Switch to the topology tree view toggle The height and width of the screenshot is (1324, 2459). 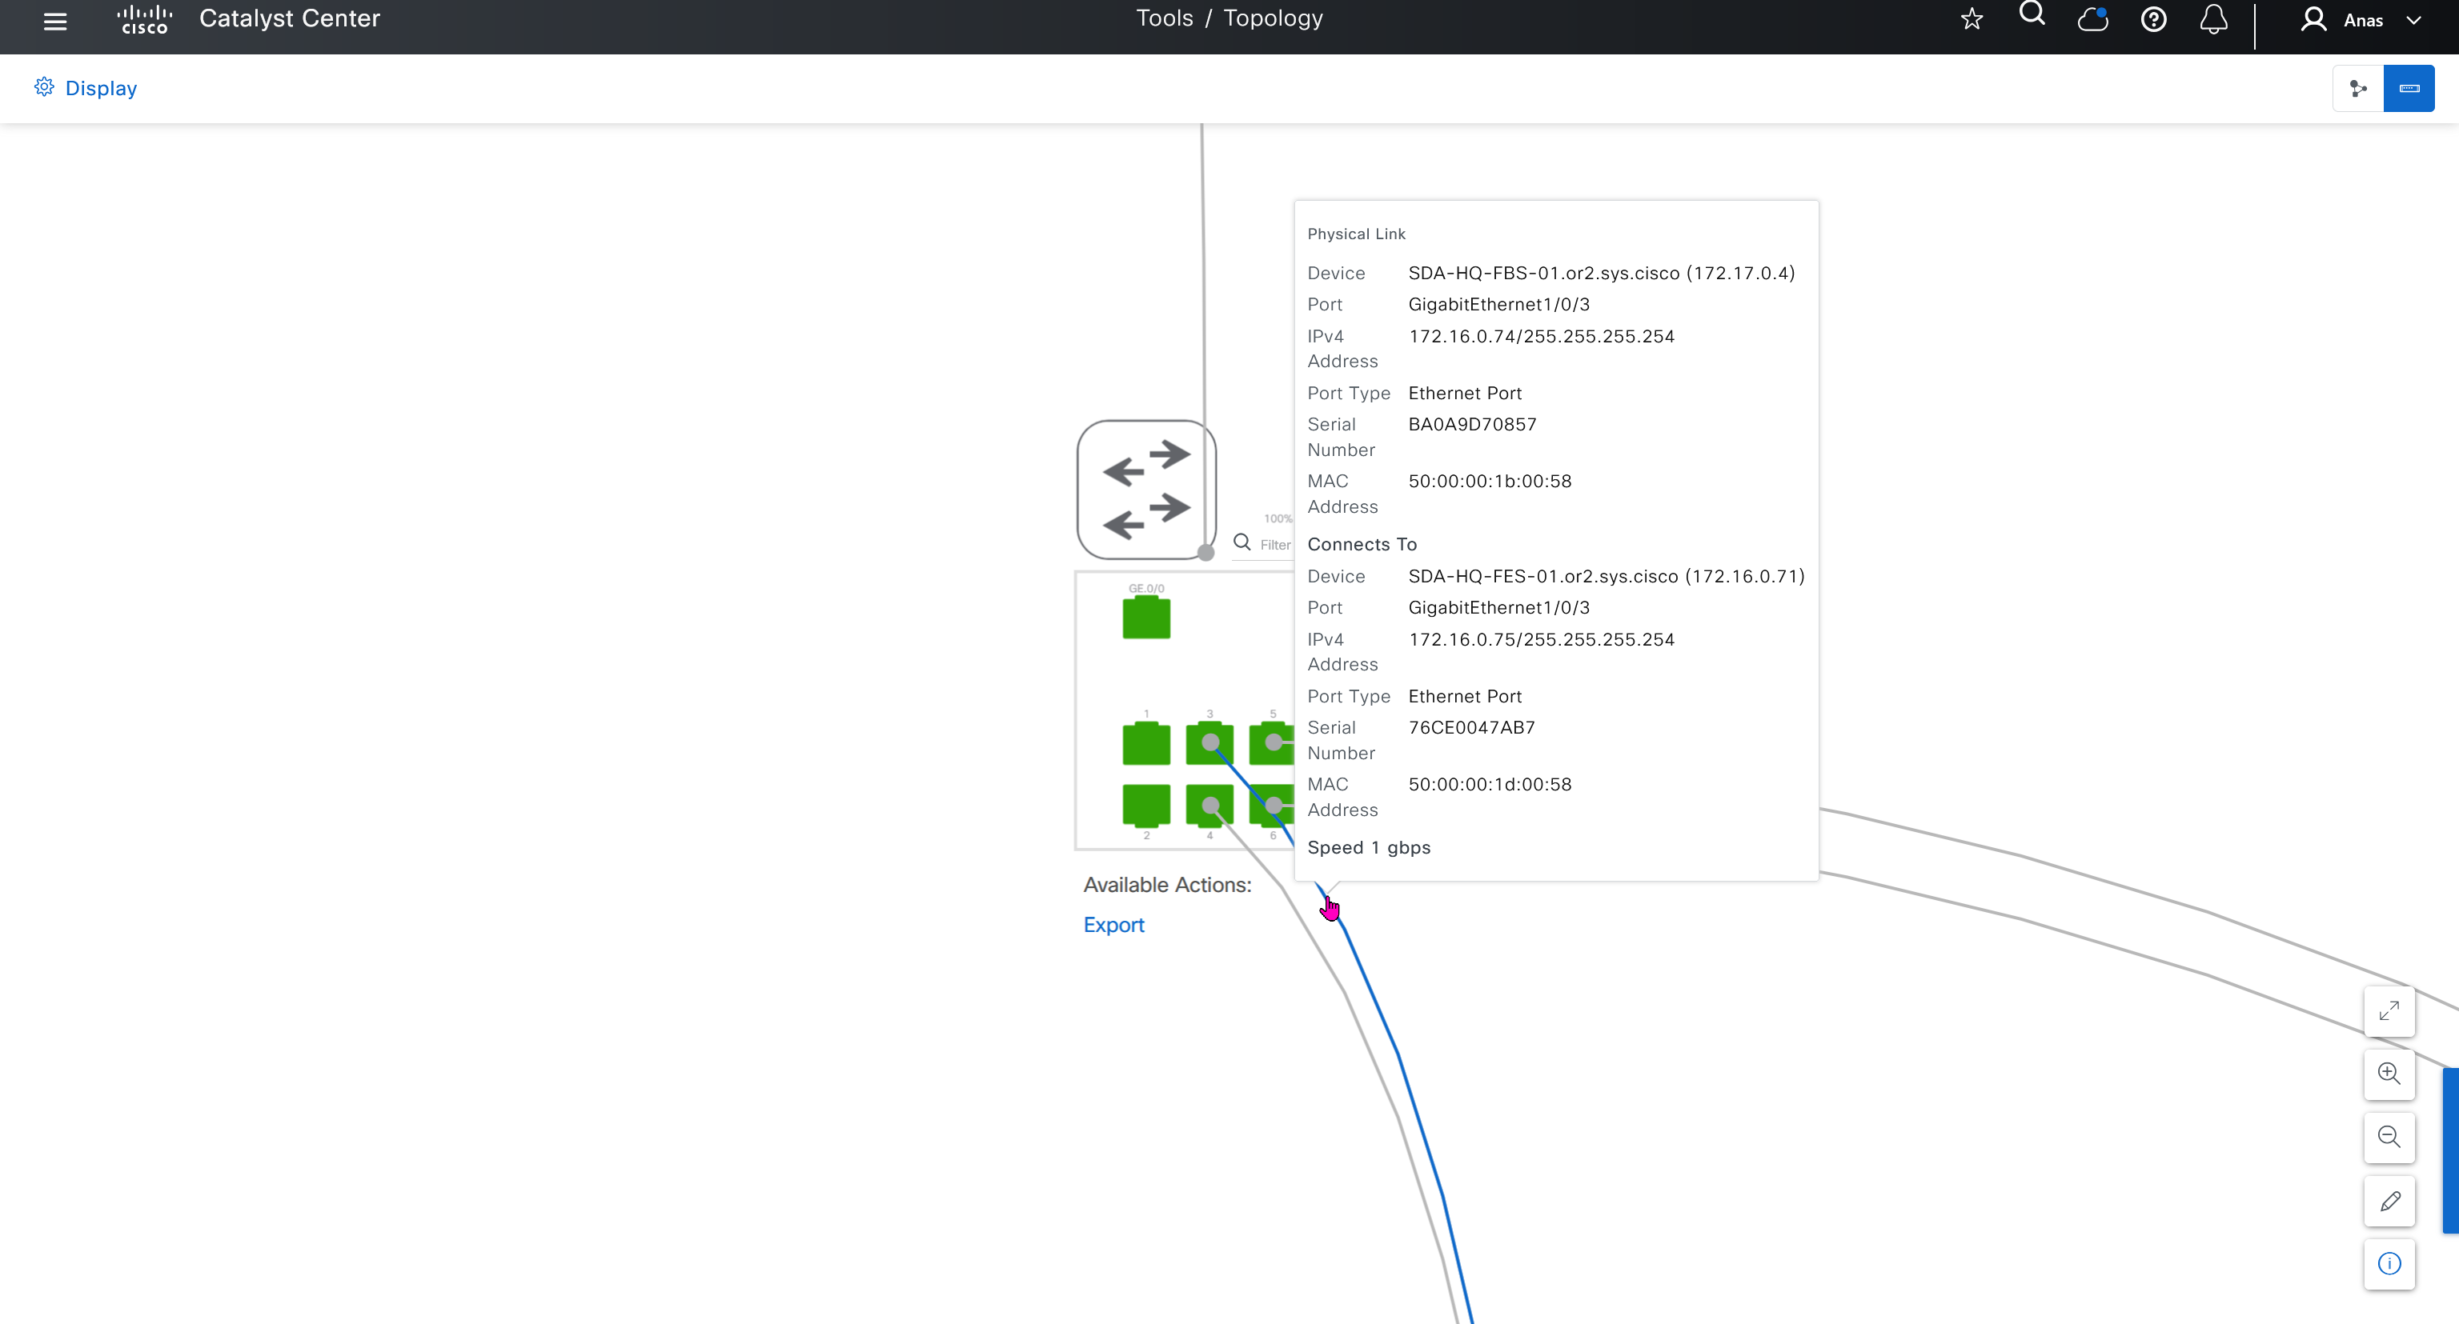2358,89
